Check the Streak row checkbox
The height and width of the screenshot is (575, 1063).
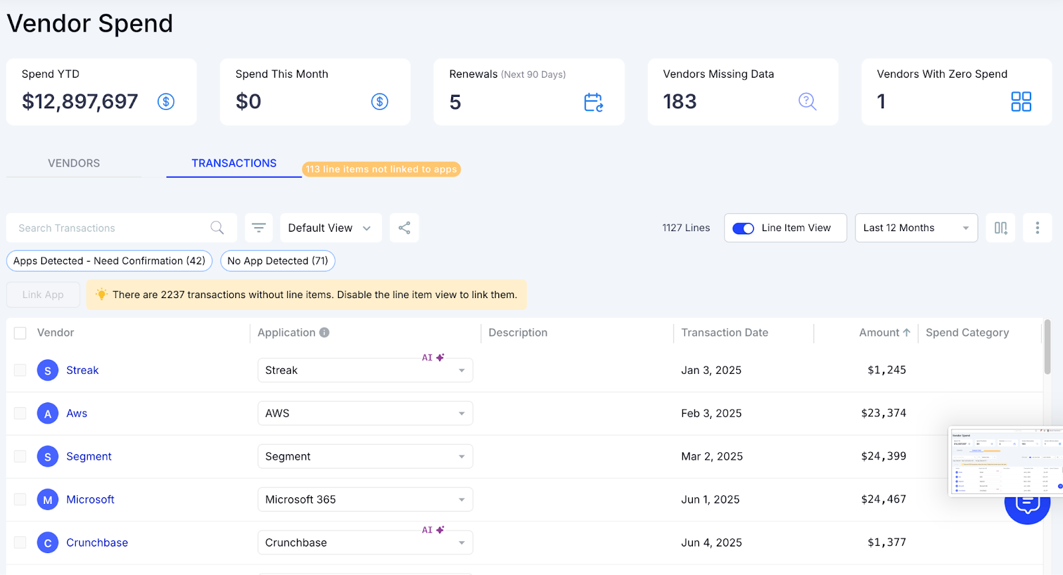pyautogui.click(x=21, y=370)
